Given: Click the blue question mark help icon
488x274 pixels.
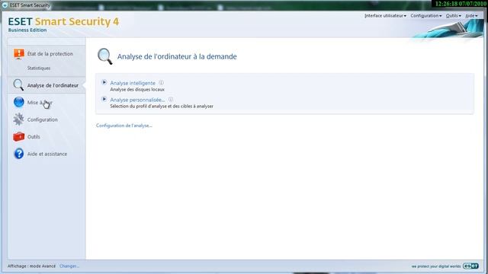Looking at the screenshot, I should 18,154.
